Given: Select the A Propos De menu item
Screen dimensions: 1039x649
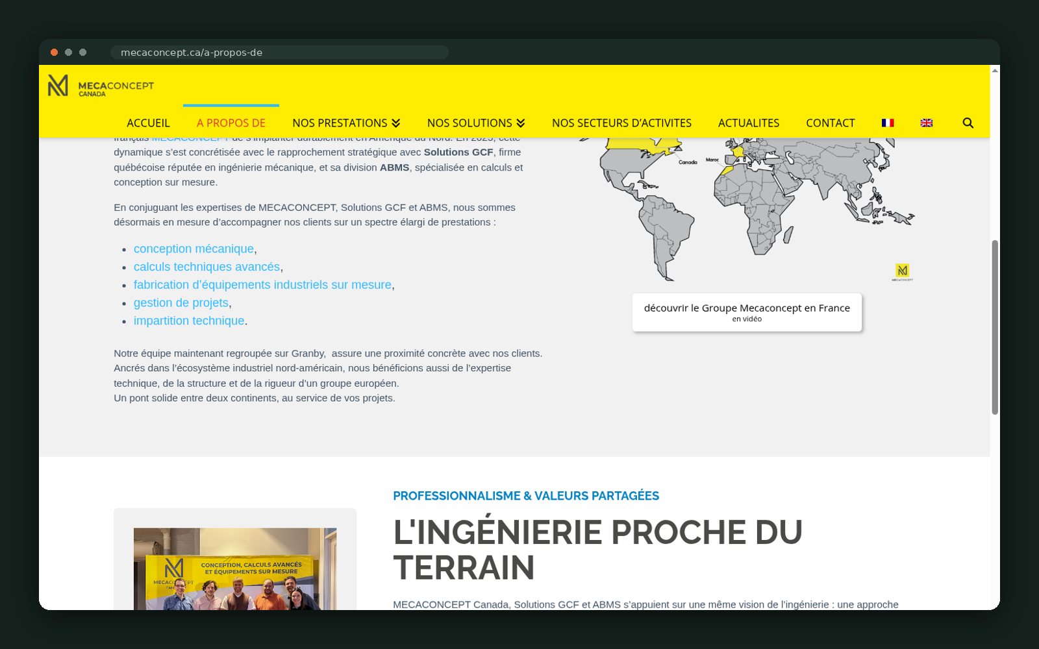Looking at the screenshot, I should click(x=231, y=123).
